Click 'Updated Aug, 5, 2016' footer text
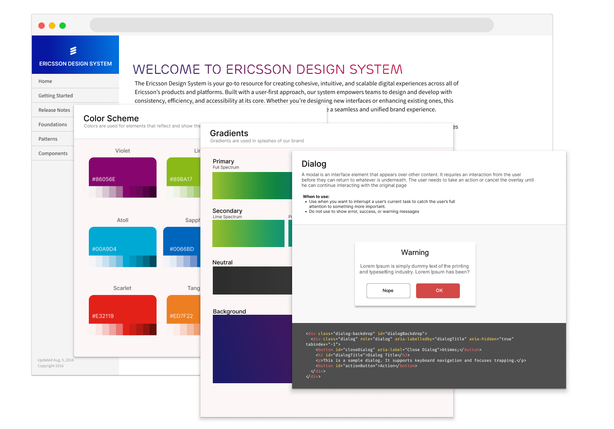 56,360
